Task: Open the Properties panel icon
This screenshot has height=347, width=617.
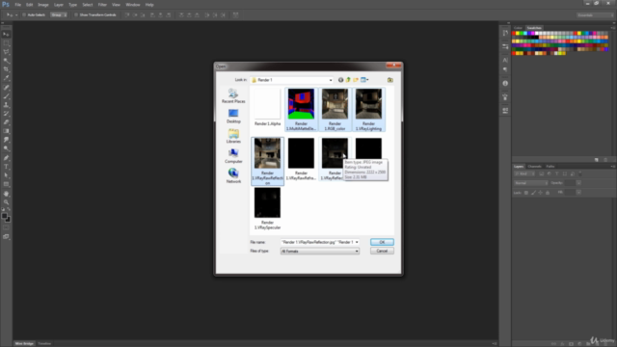Action: (x=505, y=46)
